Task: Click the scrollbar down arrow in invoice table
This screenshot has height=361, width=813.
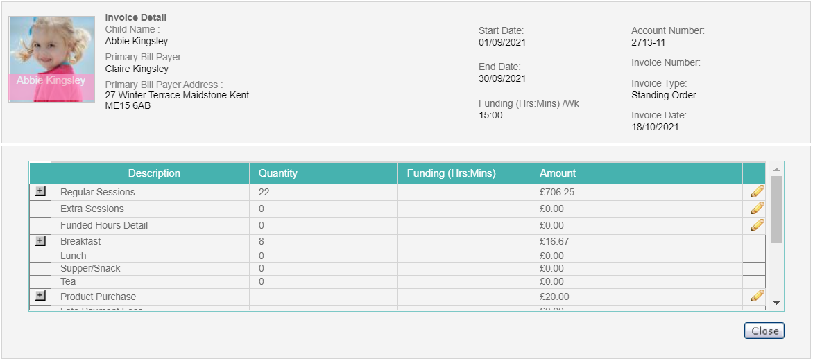Action: coord(776,303)
